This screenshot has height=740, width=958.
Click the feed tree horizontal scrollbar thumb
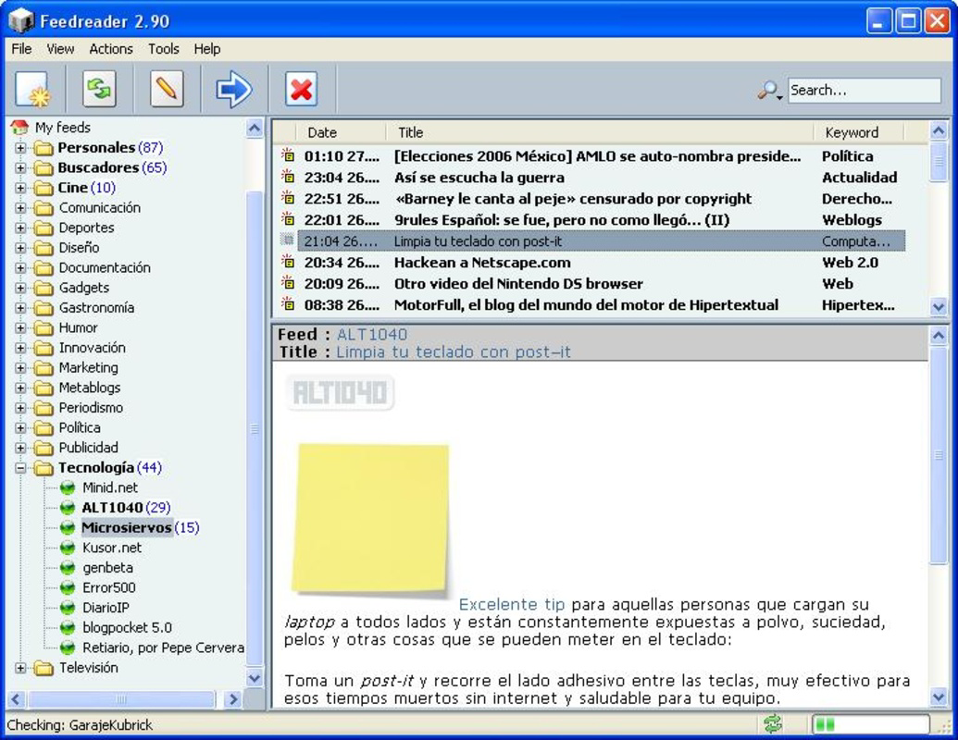tap(121, 699)
